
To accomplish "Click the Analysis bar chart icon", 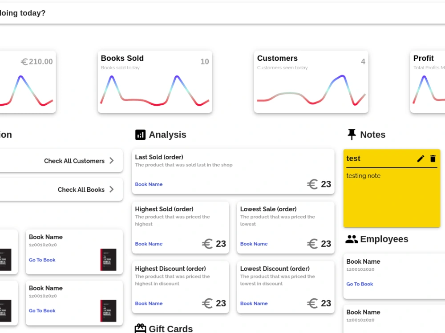I will (x=140, y=135).
